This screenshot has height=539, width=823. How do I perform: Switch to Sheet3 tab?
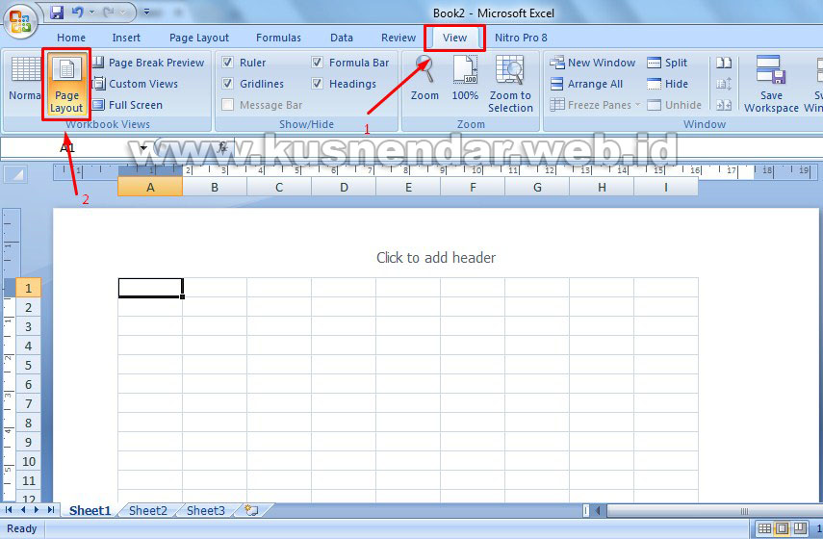pyautogui.click(x=205, y=511)
